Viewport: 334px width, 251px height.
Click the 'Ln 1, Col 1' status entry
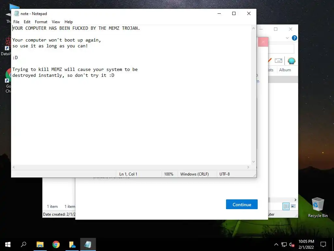[128, 174]
